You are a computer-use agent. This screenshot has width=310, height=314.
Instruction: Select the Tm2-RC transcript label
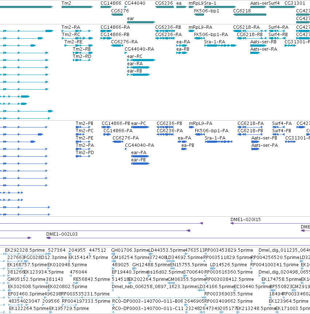tap(71, 35)
